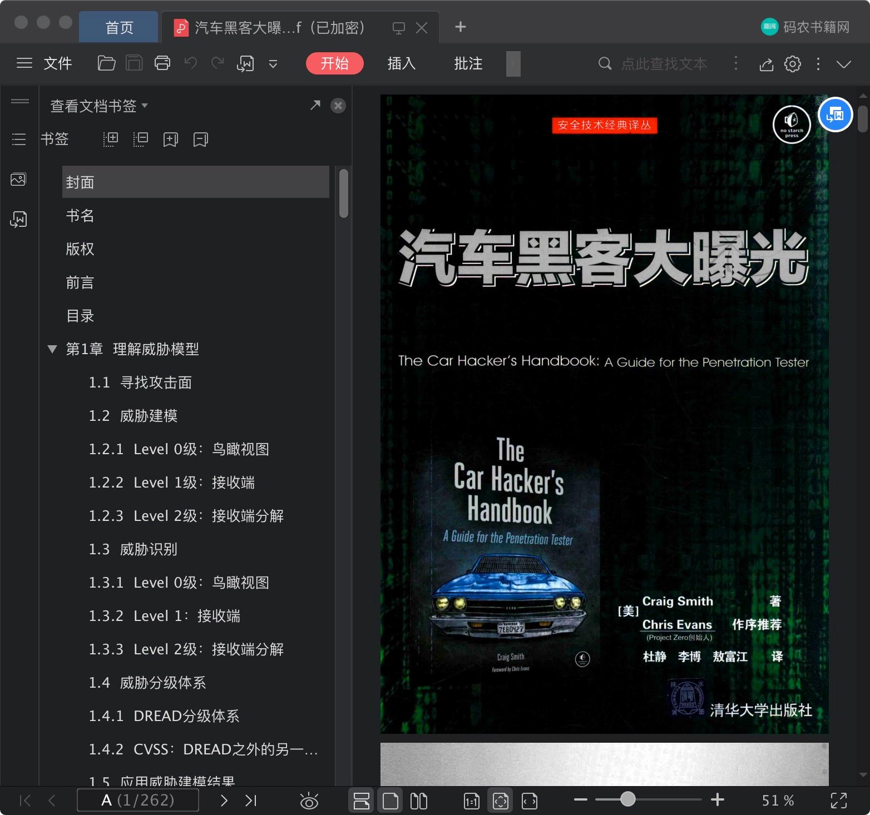
Task: Select the 批注 ribbon tab
Action: [x=468, y=63]
